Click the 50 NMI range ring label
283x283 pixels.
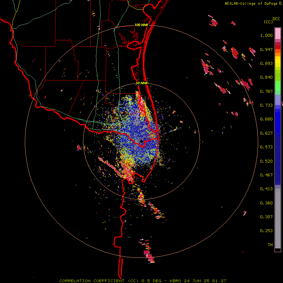pyautogui.click(x=142, y=83)
